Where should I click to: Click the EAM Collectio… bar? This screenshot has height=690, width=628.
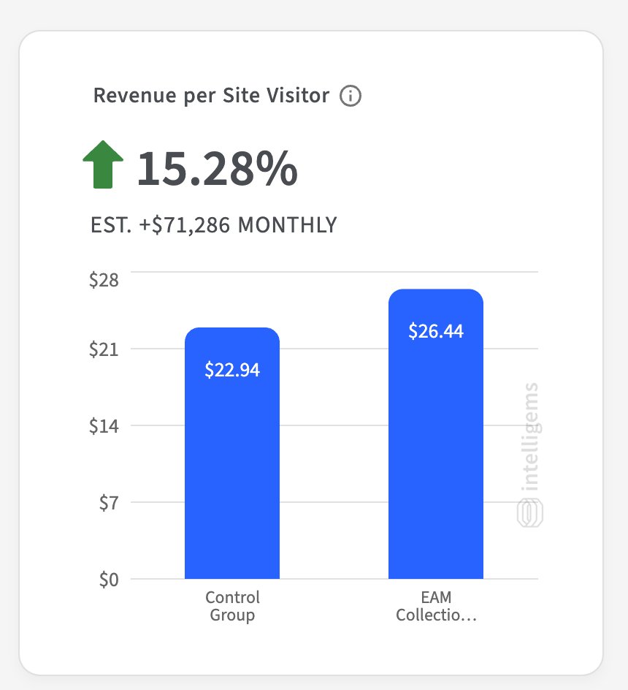click(x=436, y=434)
